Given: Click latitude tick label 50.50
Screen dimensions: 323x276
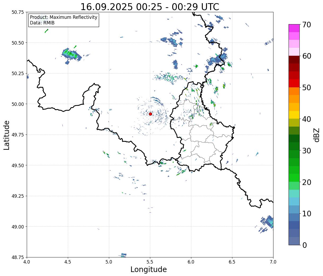Looking at the screenshot, I should (x=18, y=43).
